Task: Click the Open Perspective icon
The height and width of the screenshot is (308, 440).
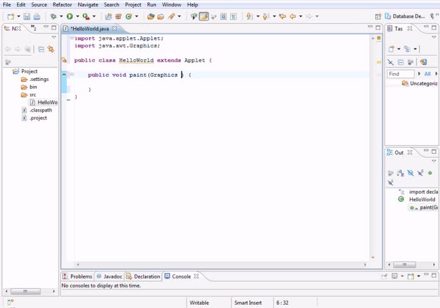Action: coord(378,17)
